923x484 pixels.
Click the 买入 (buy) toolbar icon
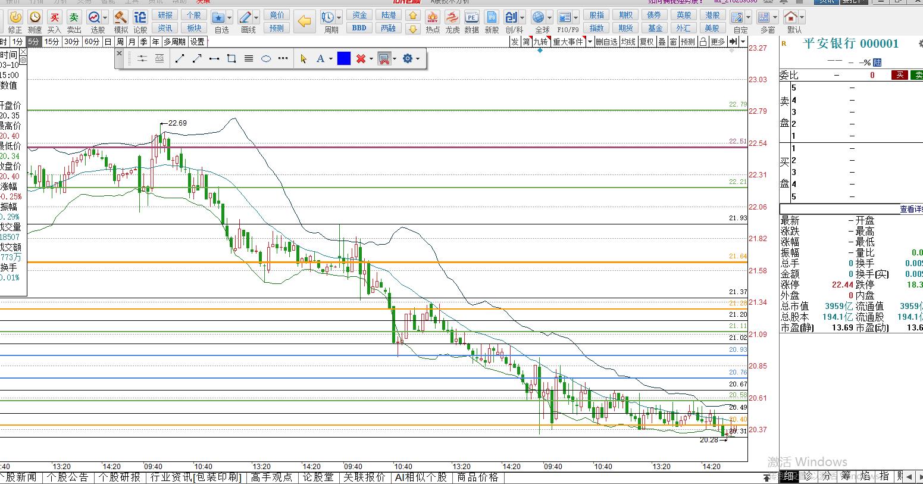tap(54, 18)
